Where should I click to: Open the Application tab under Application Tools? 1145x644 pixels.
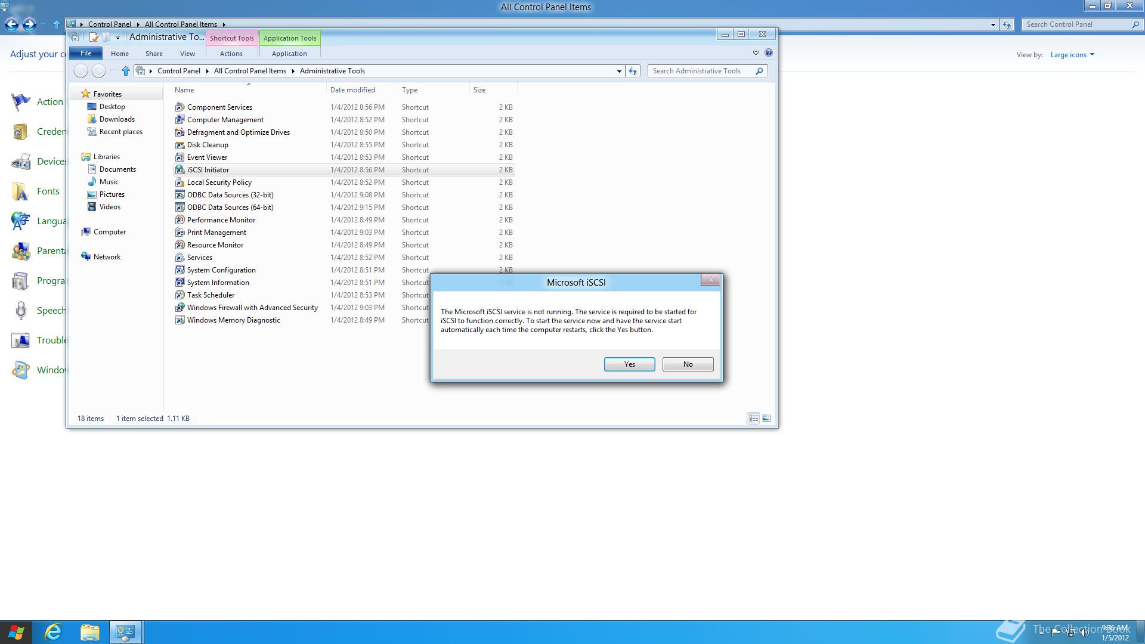[289, 54]
